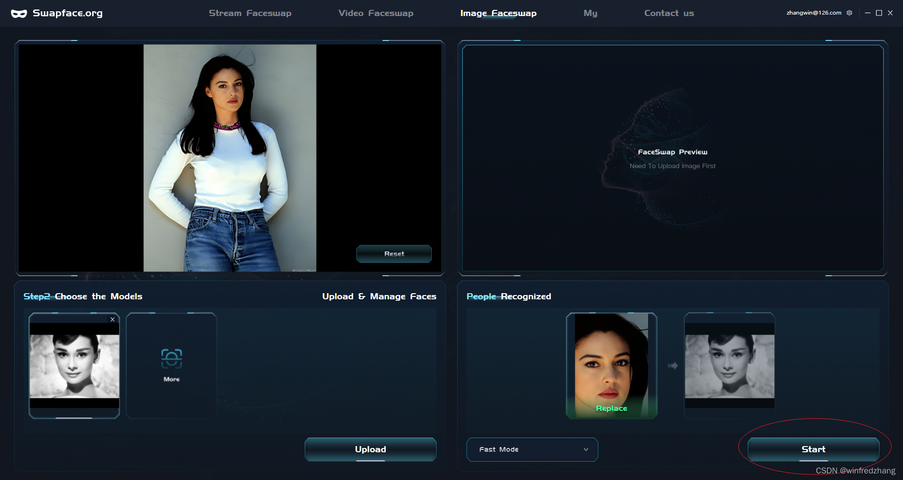Click the face scan More icon
This screenshot has height=480, width=903.
pyautogui.click(x=172, y=359)
